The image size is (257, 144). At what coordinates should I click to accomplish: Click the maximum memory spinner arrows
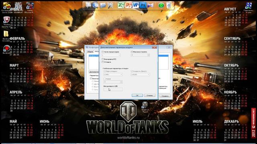149,55
